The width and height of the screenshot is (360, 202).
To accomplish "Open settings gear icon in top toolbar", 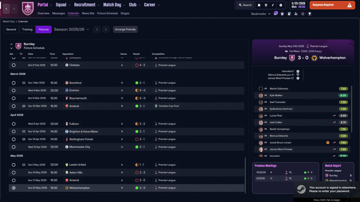I will click(x=281, y=5).
